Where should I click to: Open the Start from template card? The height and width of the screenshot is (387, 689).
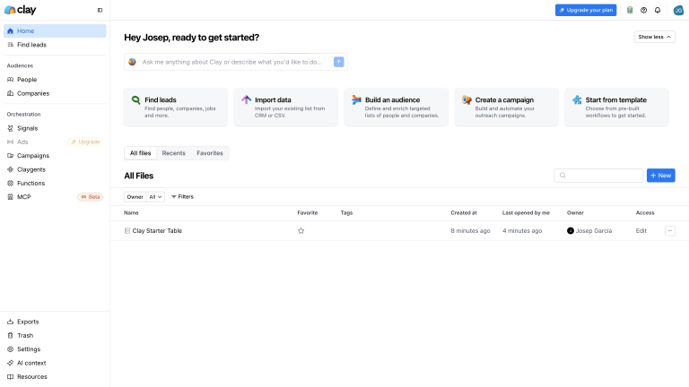point(616,107)
